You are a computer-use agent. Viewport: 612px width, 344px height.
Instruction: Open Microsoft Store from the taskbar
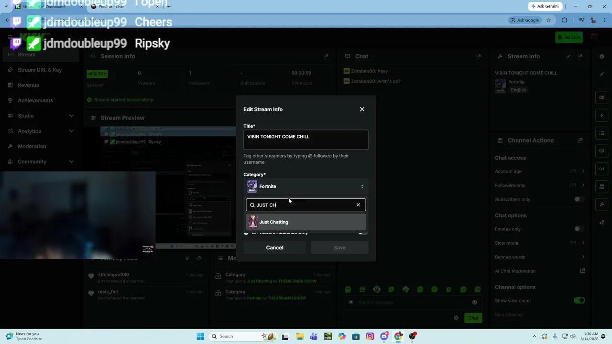(356, 336)
